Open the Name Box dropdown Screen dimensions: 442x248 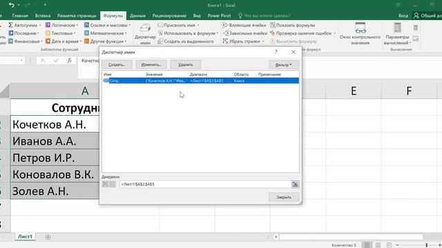pyautogui.click(x=21, y=61)
